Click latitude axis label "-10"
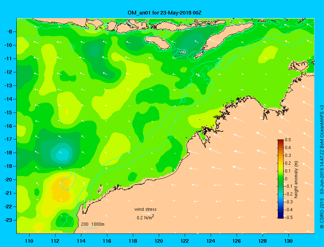324x247 pixels. click(x=8, y=45)
